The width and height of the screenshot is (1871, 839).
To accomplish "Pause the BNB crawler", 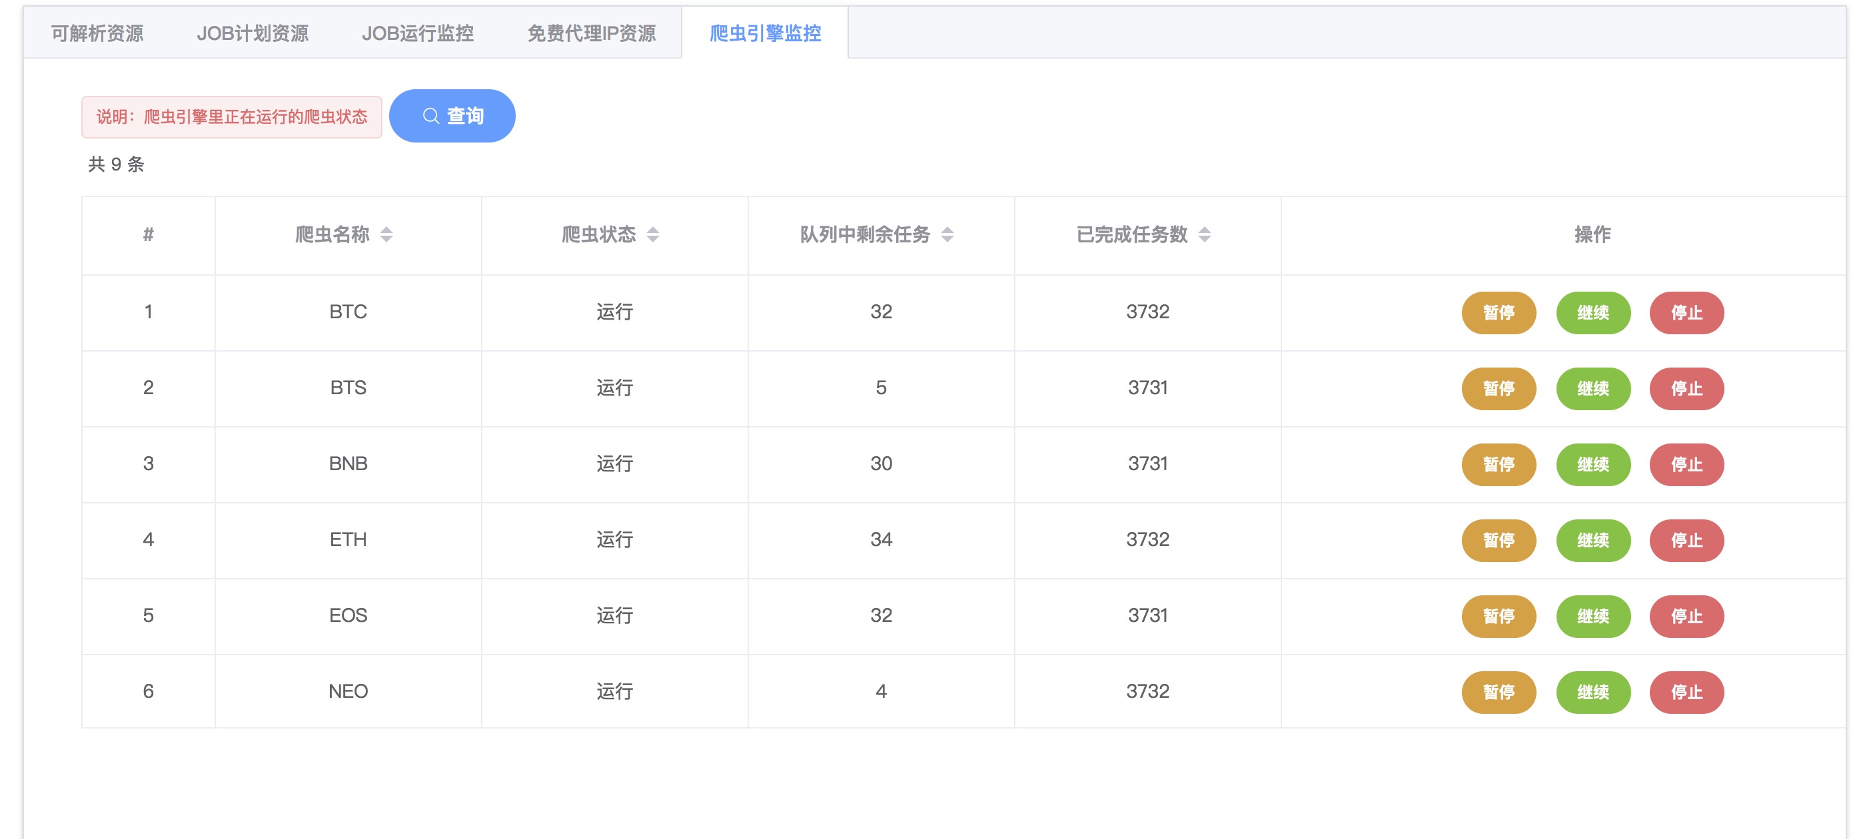I will point(1499,465).
